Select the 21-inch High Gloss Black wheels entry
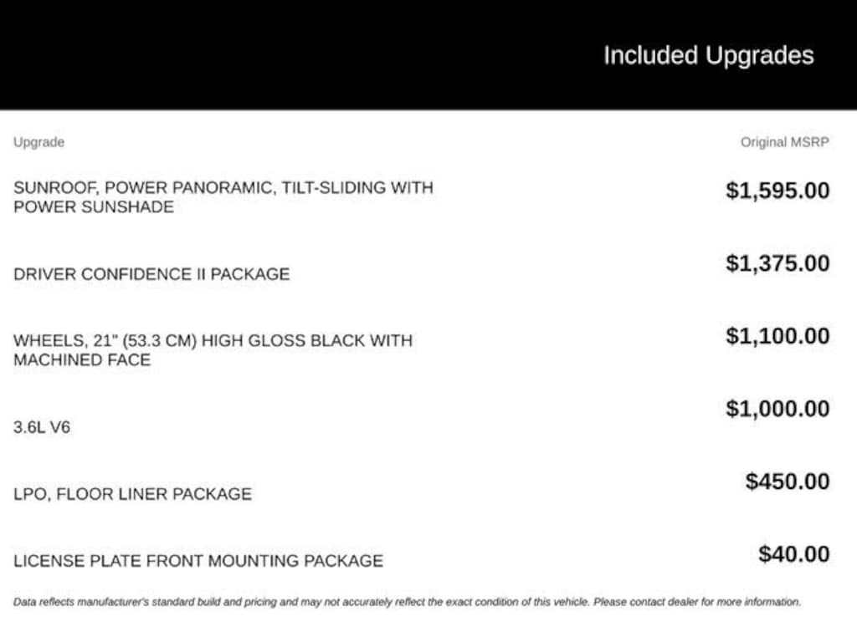The width and height of the screenshot is (857, 642). pyautogui.click(x=213, y=350)
